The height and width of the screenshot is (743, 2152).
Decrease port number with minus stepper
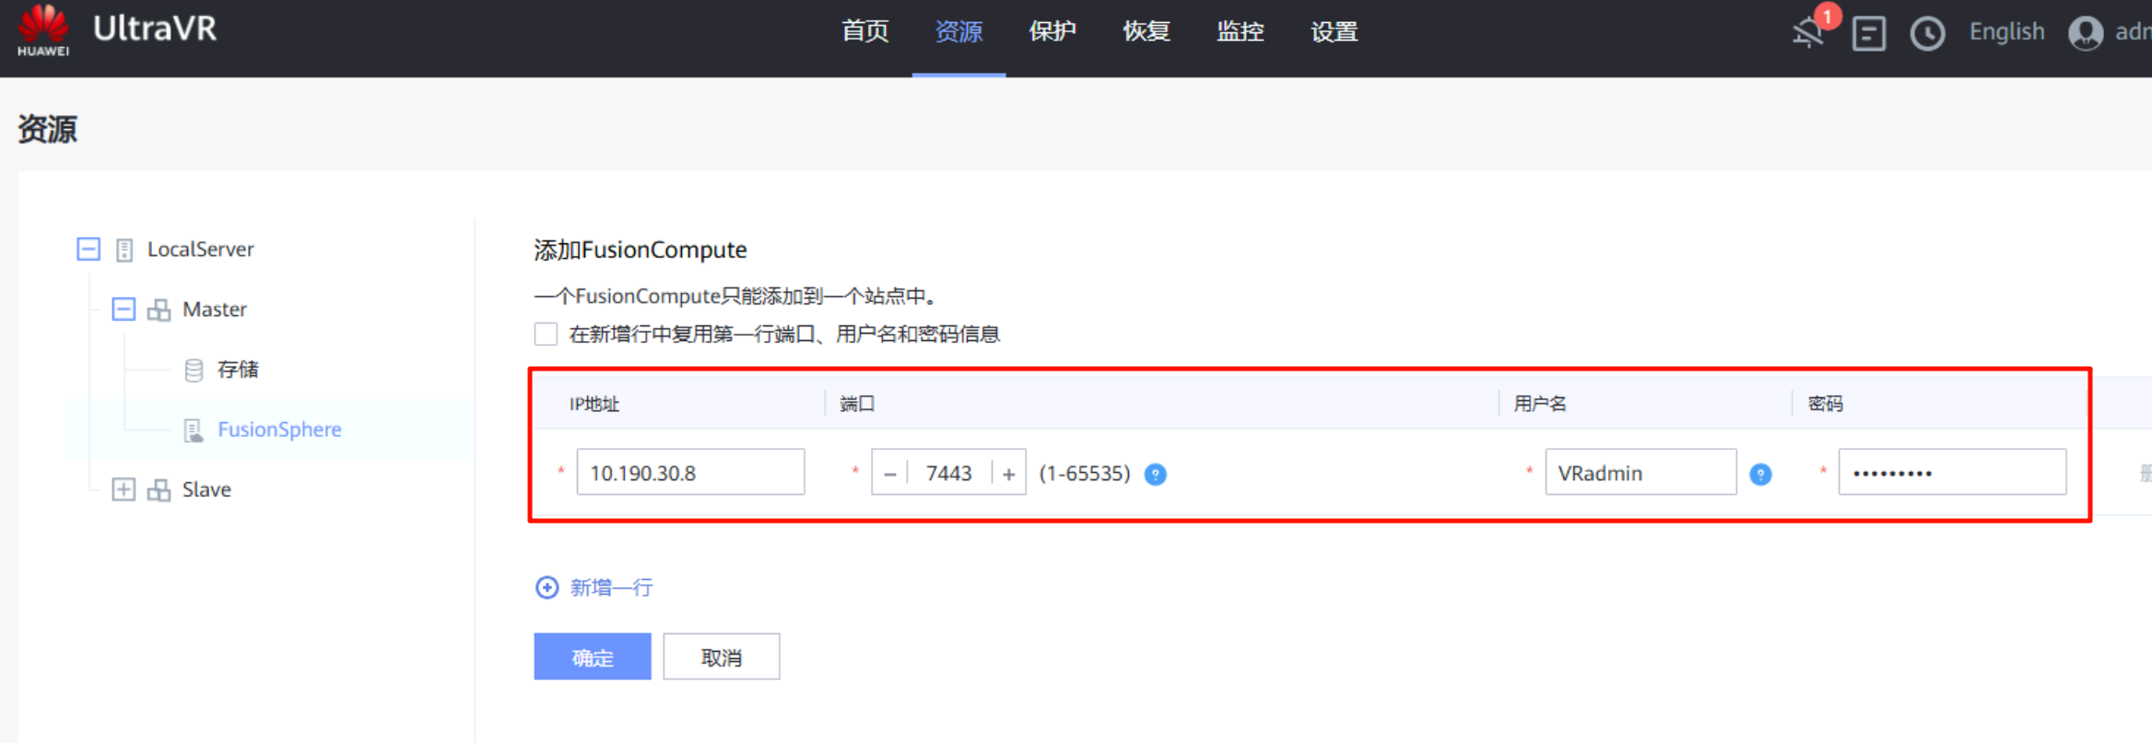[889, 474]
